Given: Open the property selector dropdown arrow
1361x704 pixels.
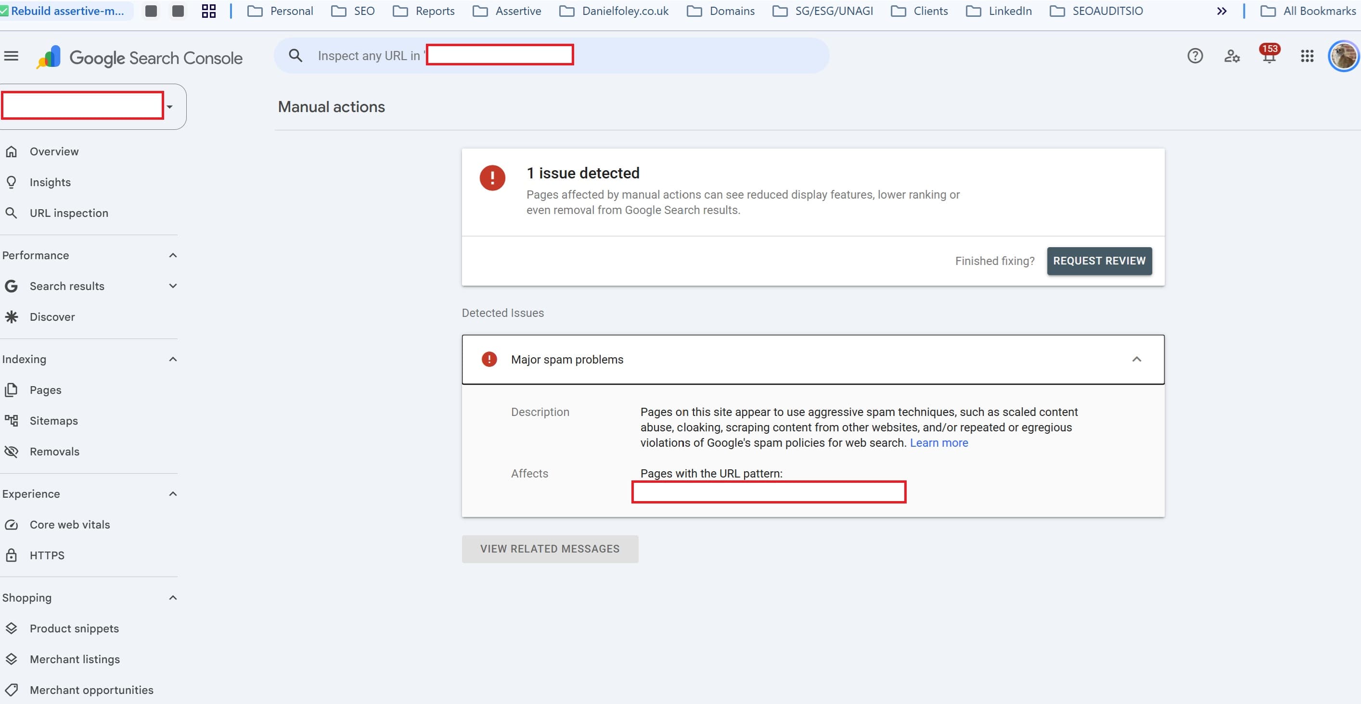Looking at the screenshot, I should coord(169,107).
